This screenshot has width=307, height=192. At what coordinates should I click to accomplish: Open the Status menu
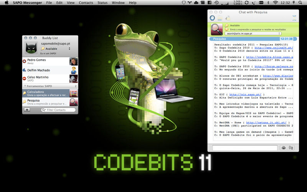click(x=102, y=3)
